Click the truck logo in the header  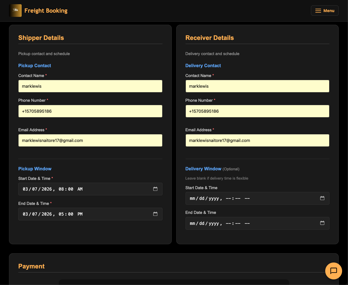15,10
